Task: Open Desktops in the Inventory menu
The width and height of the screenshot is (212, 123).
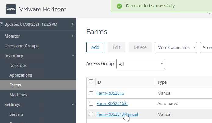Action: point(18,65)
